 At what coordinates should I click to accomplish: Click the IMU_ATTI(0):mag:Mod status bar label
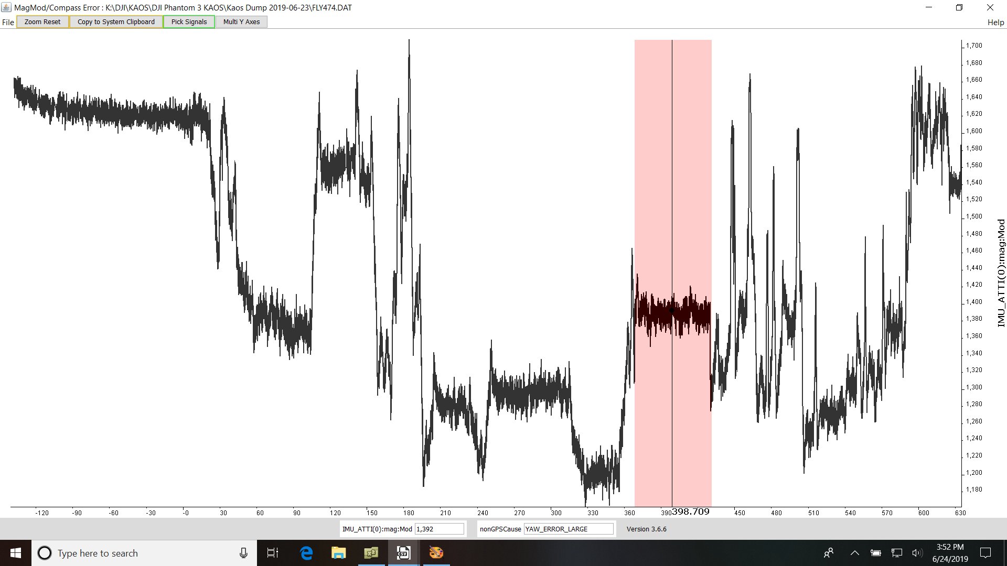click(377, 529)
